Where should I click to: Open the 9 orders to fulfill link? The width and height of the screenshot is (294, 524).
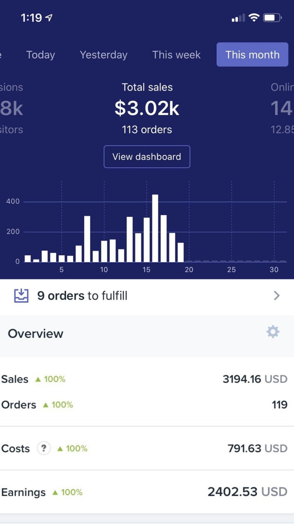82,296
